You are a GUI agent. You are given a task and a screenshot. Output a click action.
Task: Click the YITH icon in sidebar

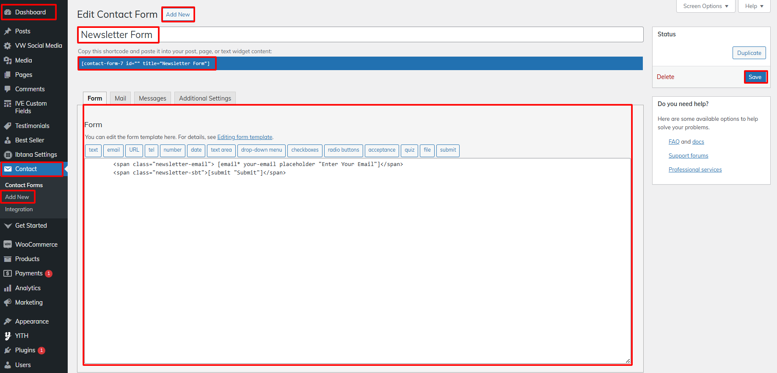point(8,336)
